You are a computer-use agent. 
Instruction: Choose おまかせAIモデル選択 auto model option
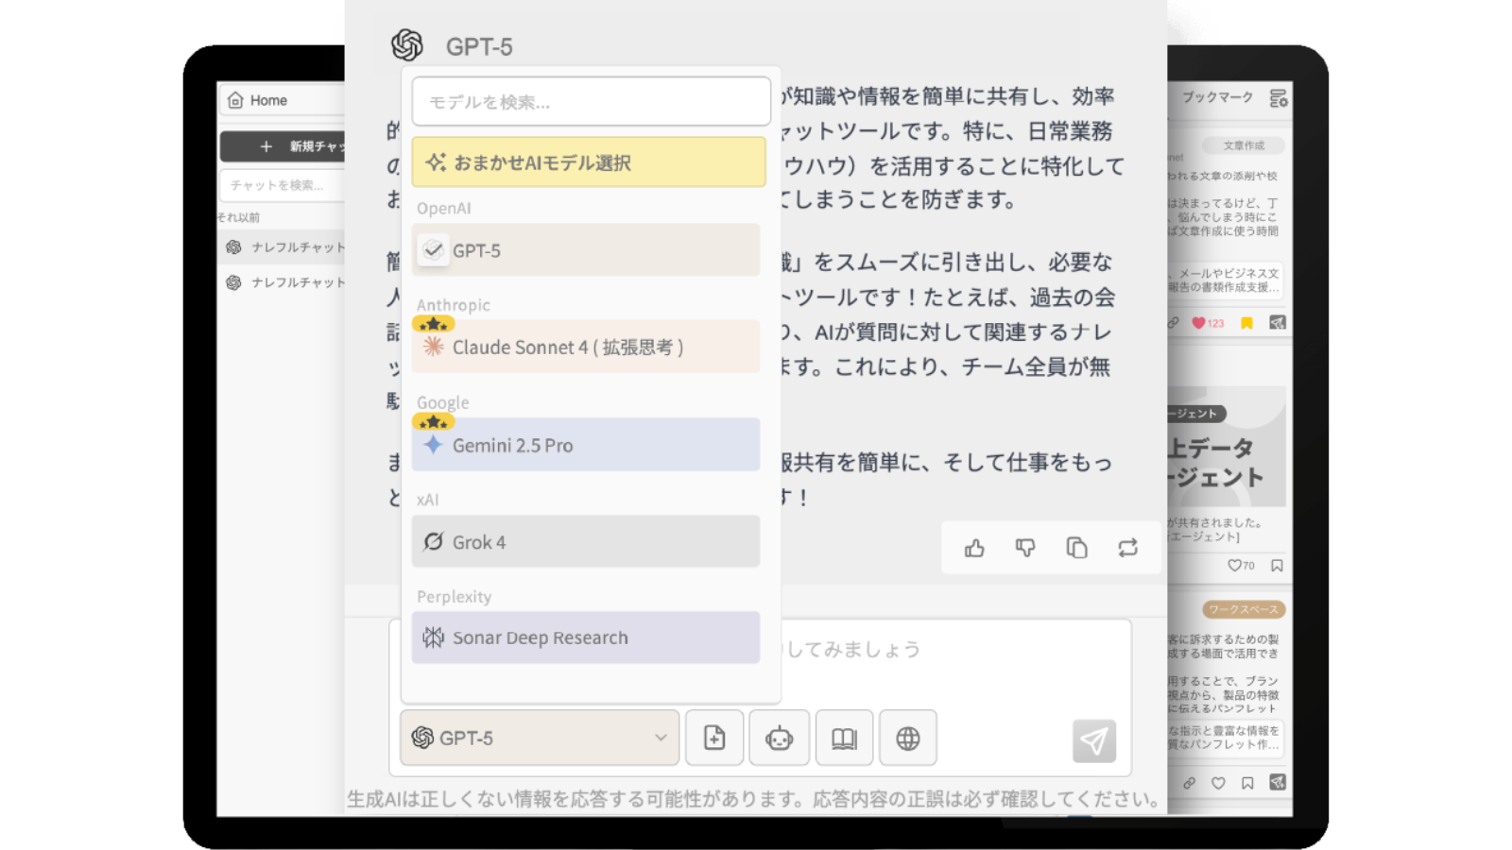[589, 162]
